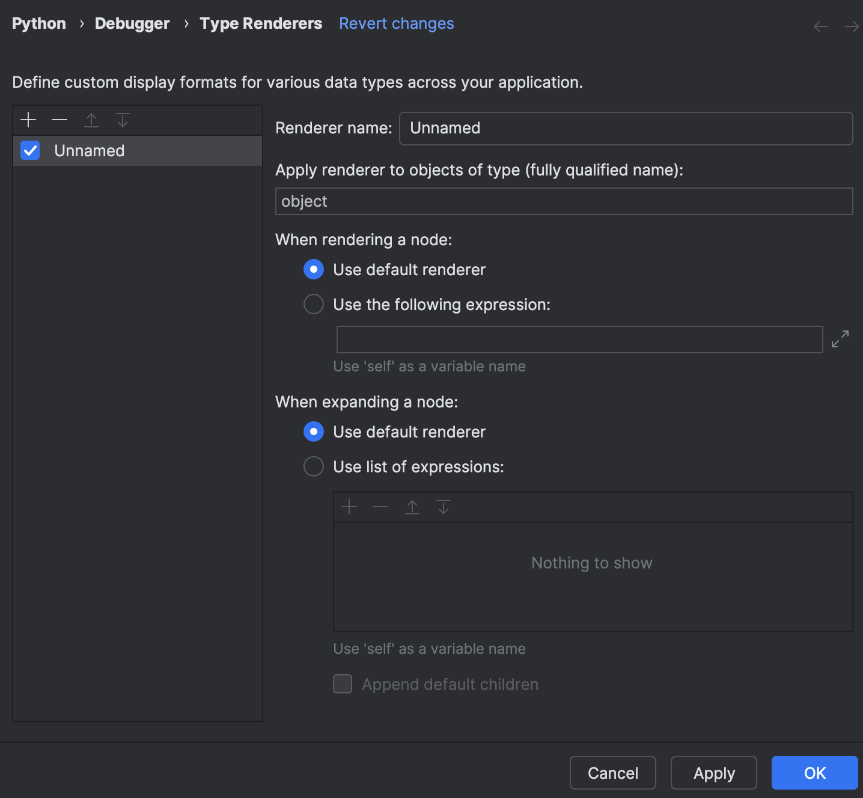863x798 pixels.
Task: Click the forward navigation arrow at top right
Action: tap(851, 25)
